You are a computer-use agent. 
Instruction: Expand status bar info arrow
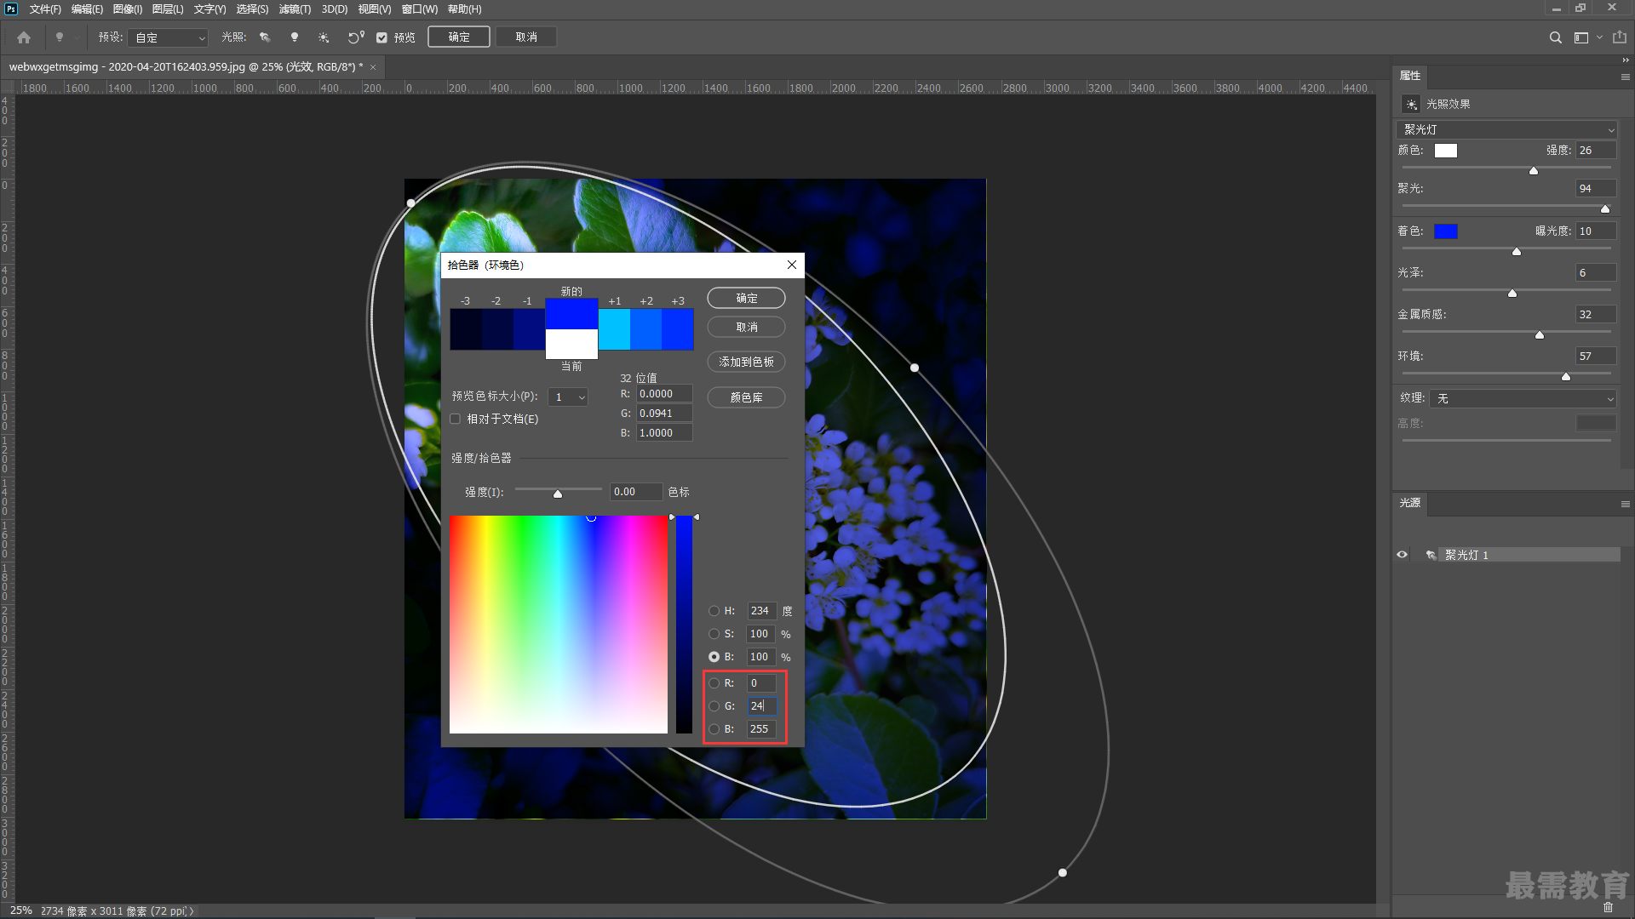coord(192,910)
